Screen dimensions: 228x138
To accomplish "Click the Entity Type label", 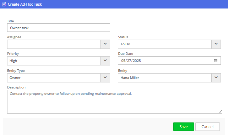I will pos(16,71).
